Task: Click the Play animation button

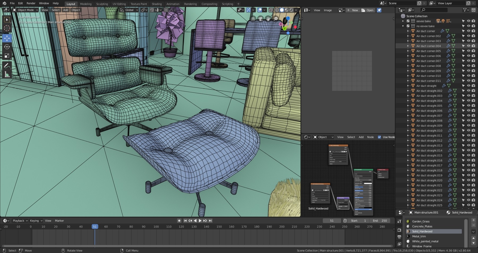Action: click(x=200, y=221)
